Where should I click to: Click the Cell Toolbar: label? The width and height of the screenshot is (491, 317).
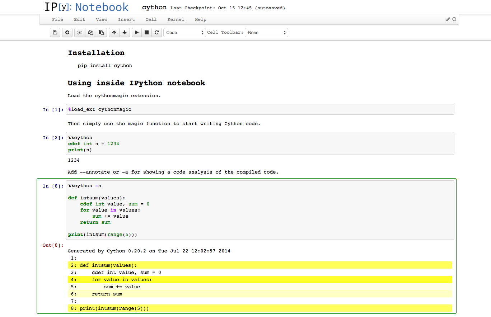click(225, 33)
